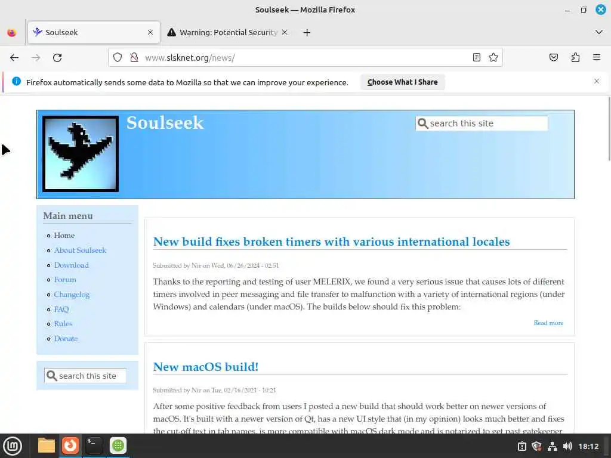611x458 pixels.
Task: Open the Download menu link
Action: click(72, 265)
